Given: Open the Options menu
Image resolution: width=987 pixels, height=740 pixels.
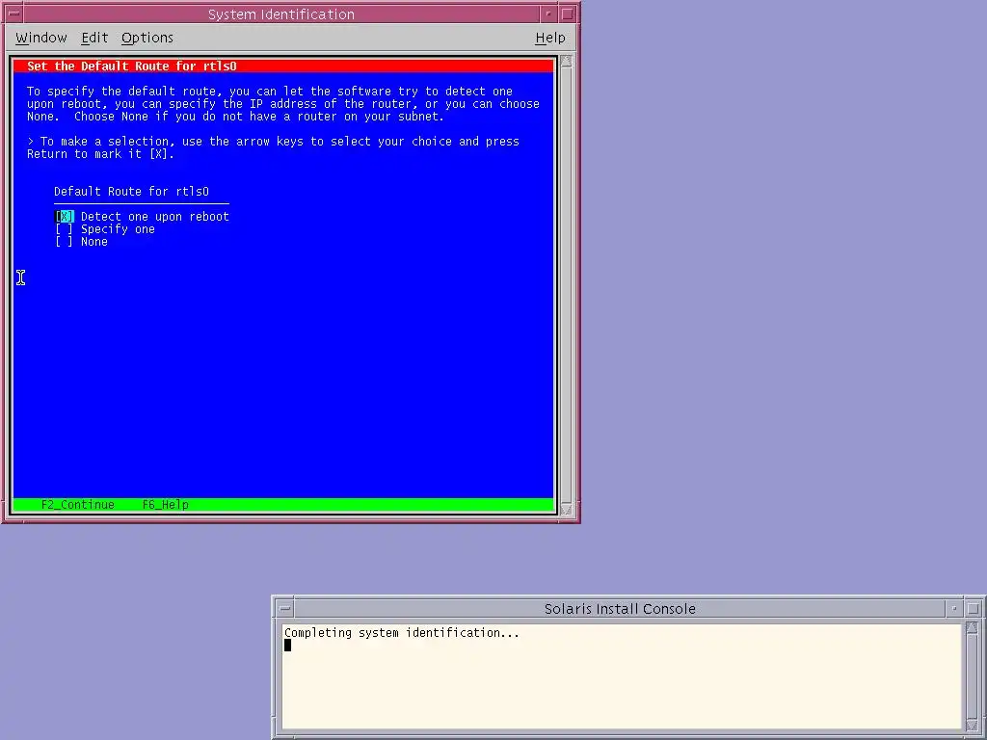Looking at the screenshot, I should (x=147, y=38).
